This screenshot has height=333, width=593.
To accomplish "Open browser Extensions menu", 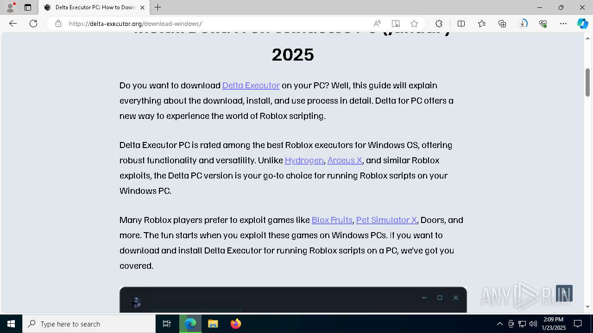I will pyautogui.click(x=439, y=24).
